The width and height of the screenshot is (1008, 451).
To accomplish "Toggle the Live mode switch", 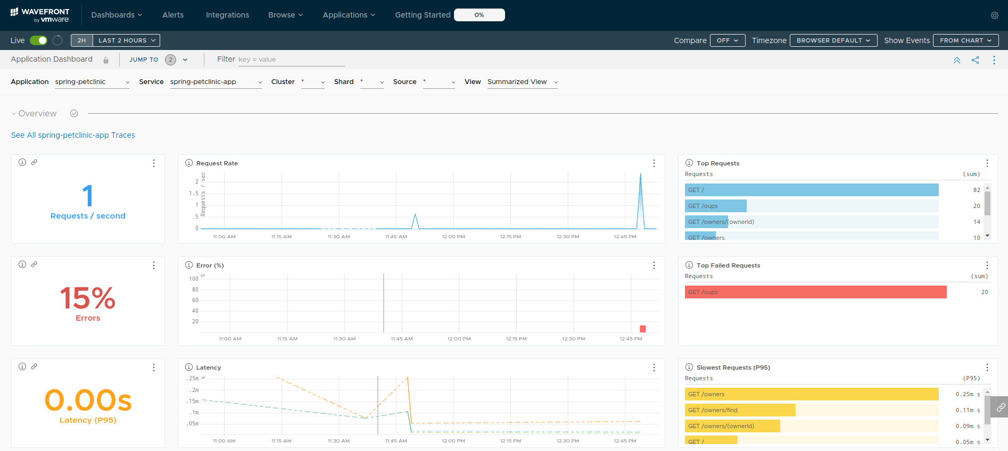I will tap(38, 40).
